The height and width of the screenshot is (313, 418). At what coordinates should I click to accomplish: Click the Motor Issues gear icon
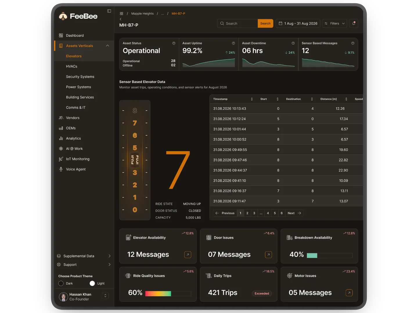289,276
